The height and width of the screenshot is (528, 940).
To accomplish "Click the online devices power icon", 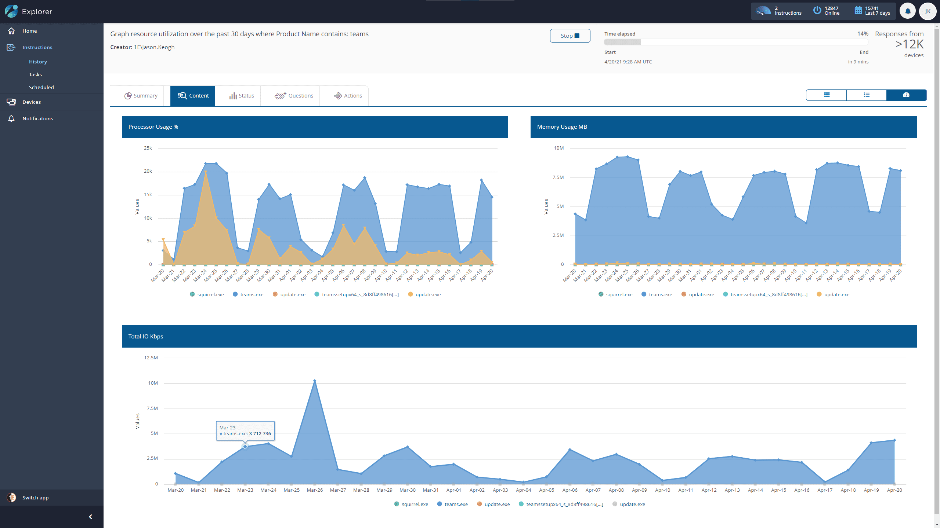I will (x=817, y=11).
